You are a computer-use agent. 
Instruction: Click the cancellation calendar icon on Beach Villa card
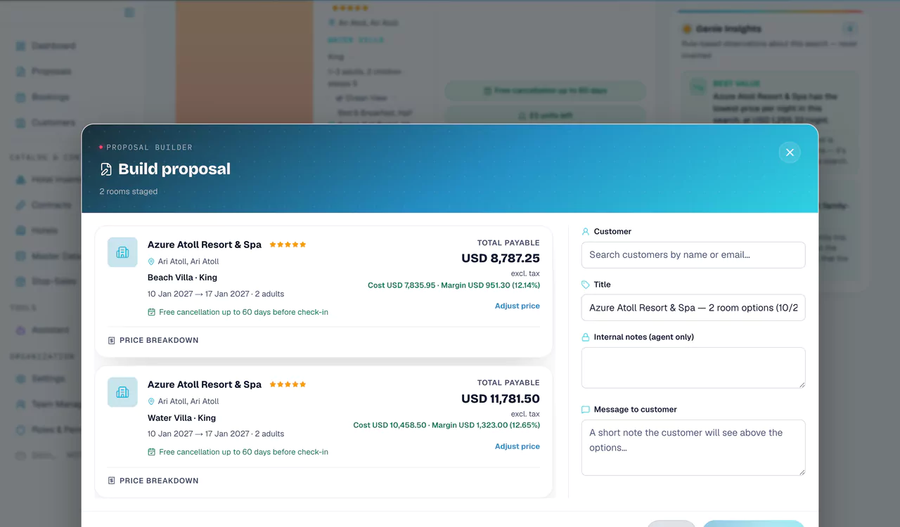click(x=151, y=312)
